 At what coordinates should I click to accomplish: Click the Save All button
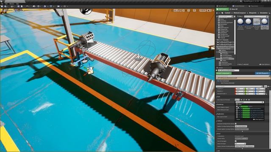234,9
